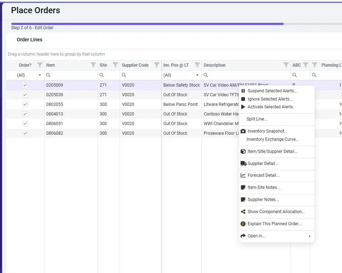Open the filter on the Site column
The image size is (342, 273).
point(115,65)
